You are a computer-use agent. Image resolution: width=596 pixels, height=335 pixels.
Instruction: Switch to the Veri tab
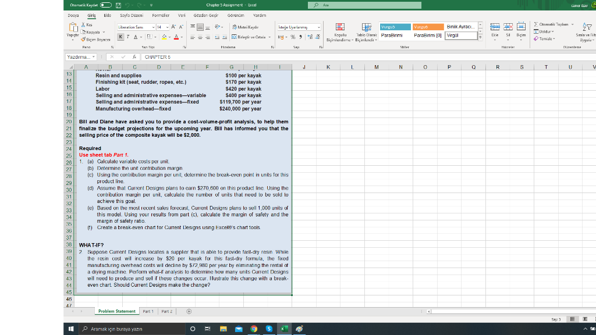(x=182, y=16)
